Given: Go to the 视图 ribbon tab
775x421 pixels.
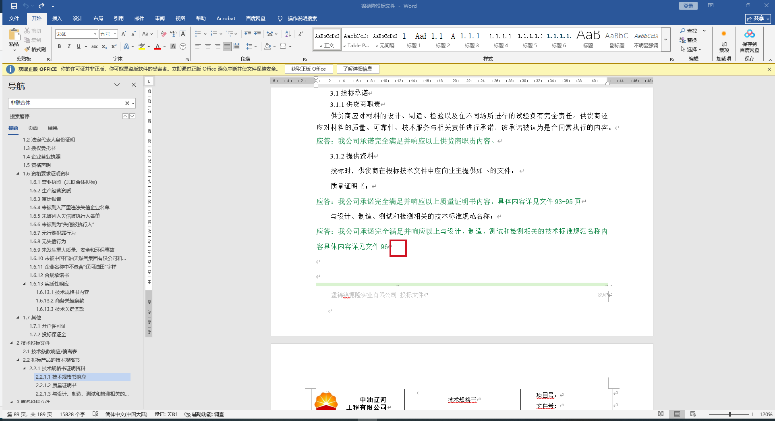Looking at the screenshot, I should point(180,19).
